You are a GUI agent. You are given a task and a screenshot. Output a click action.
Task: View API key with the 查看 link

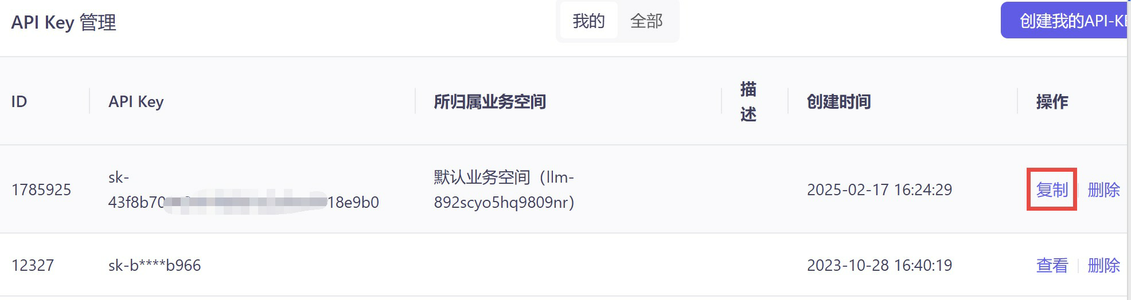click(x=1052, y=265)
